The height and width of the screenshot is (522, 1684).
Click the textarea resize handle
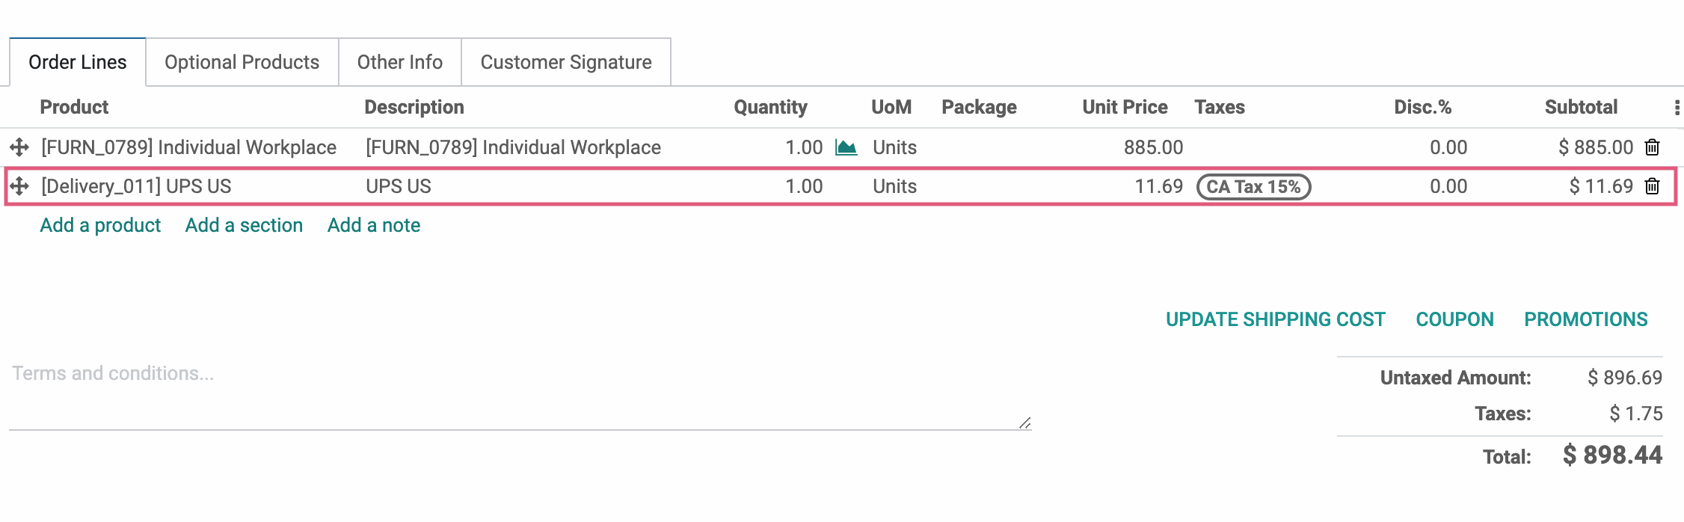pos(1024,423)
